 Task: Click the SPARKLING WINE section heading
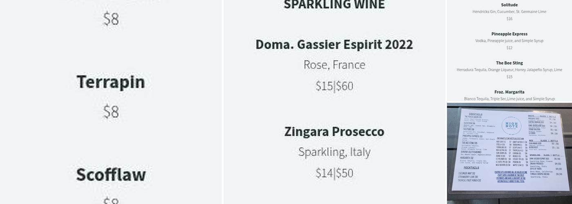[334, 5]
